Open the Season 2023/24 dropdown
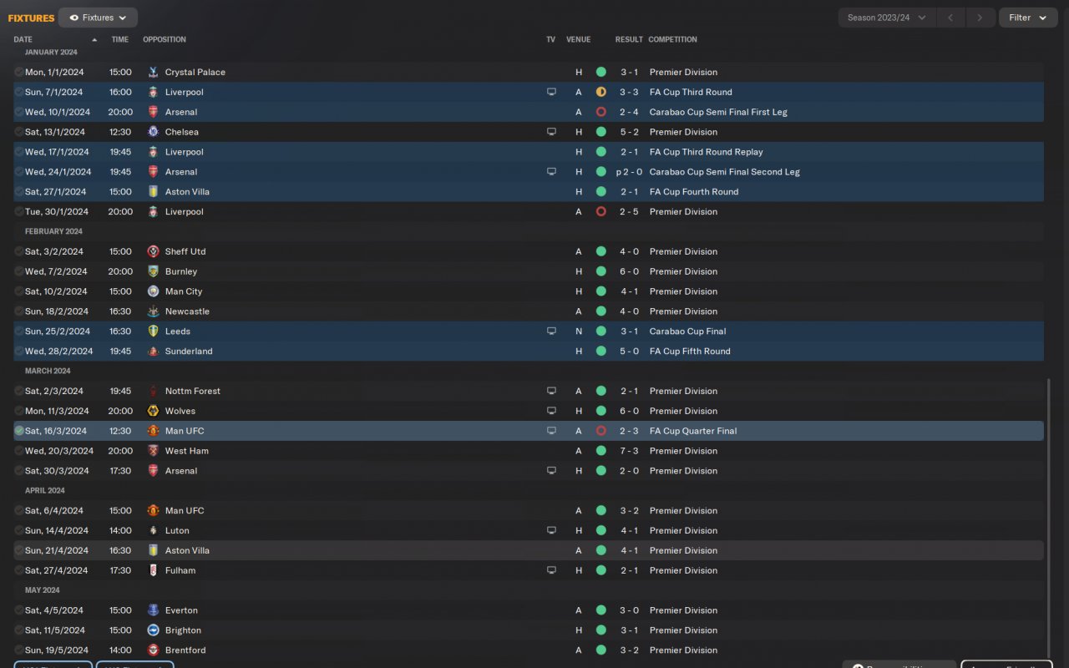 coord(886,18)
